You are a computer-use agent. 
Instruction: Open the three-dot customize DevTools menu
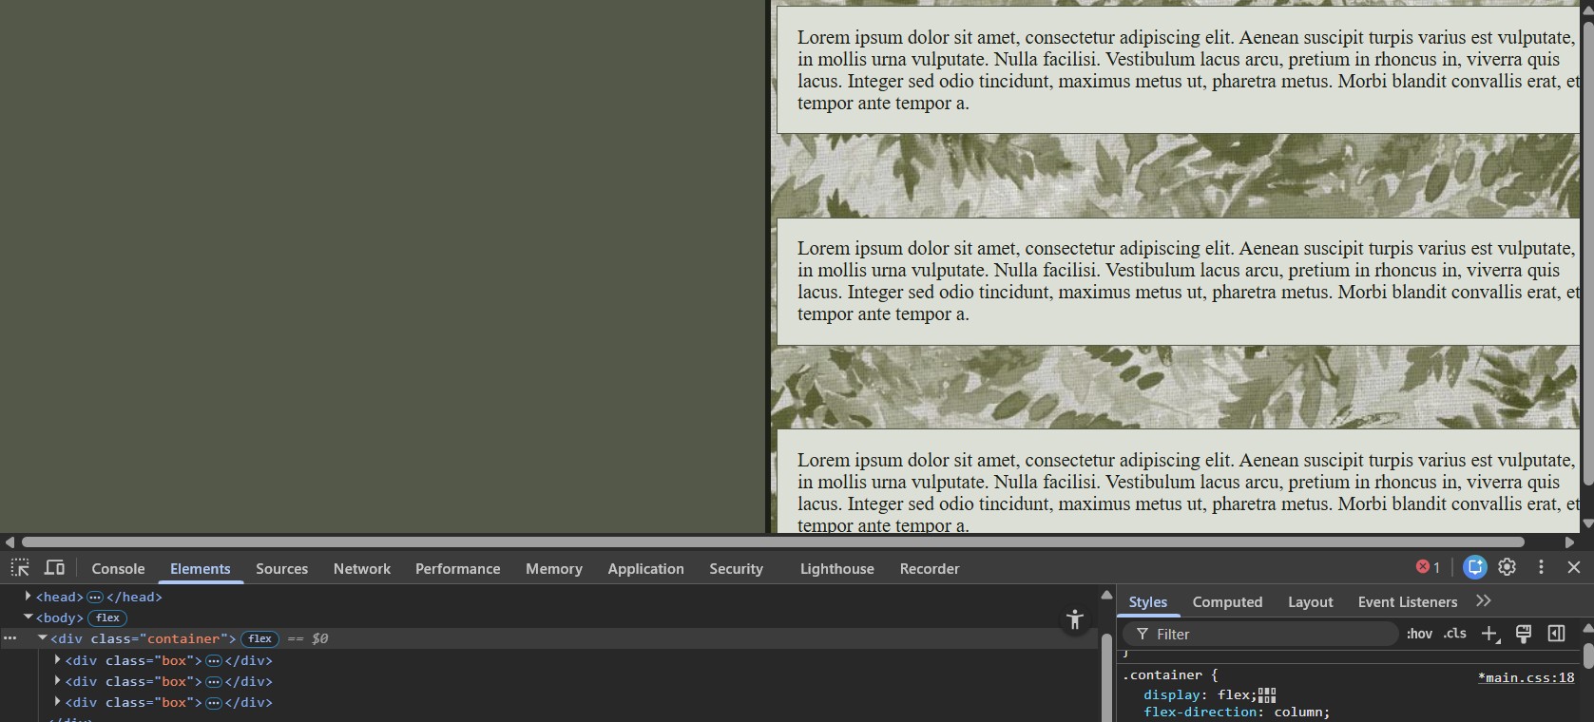[1541, 567]
